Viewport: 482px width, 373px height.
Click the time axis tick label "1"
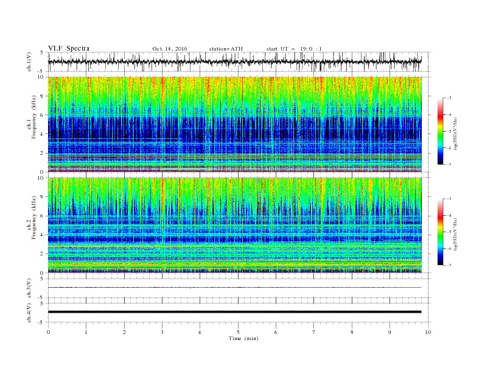point(86,332)
